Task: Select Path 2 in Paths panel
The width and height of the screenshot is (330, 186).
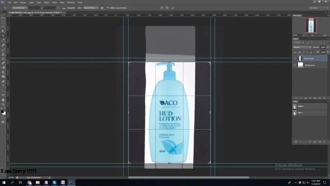Action: pos(310,113)
